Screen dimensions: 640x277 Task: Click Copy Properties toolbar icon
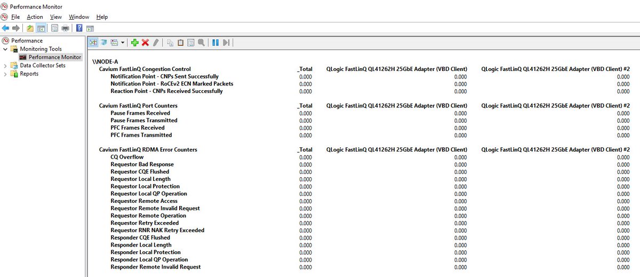point(170,42)
